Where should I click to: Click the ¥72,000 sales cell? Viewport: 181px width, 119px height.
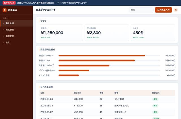pos(78,106)
